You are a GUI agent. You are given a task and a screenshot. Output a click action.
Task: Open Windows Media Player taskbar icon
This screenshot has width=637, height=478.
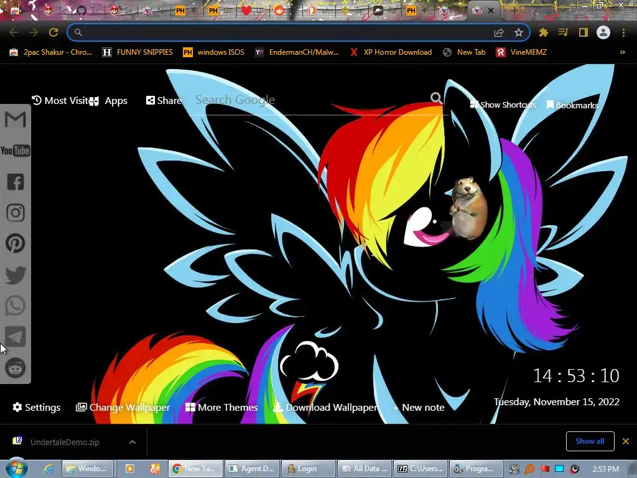click(130, 469)
